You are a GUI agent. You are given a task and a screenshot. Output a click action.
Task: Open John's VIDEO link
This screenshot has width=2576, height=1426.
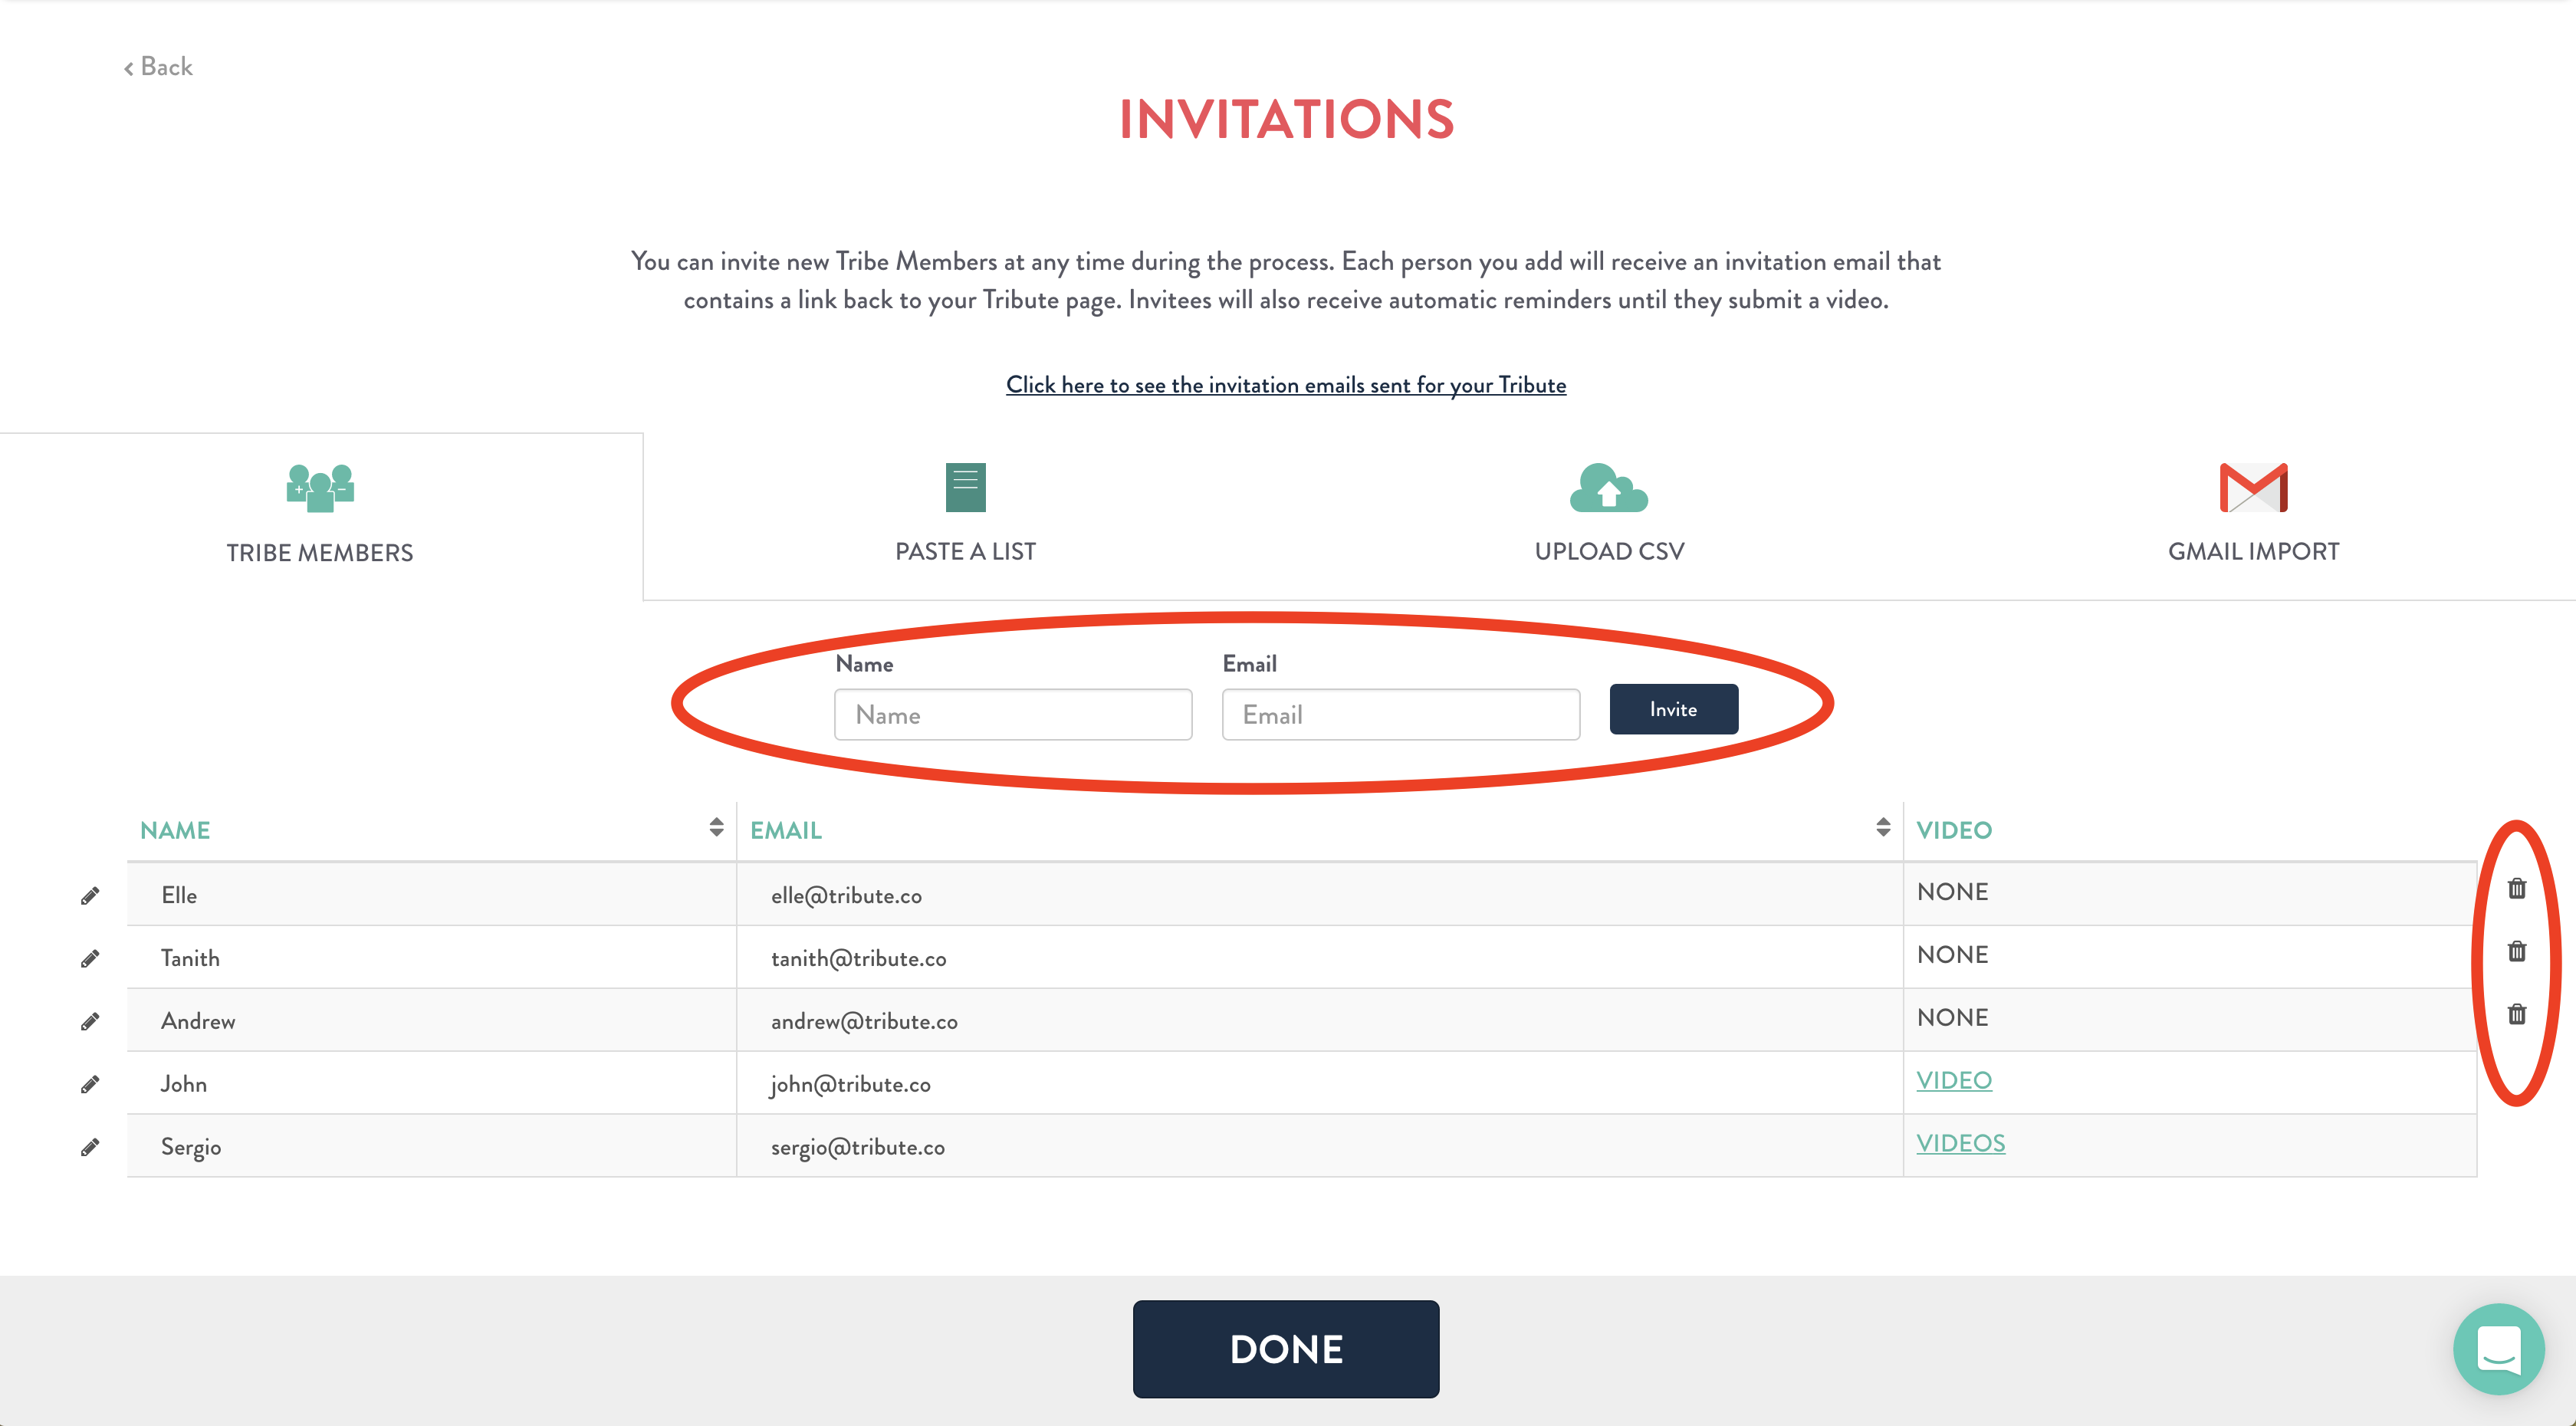[1954, 1080]
